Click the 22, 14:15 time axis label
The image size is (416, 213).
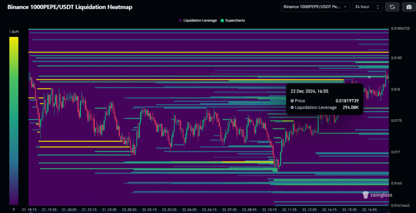(329, 210)
